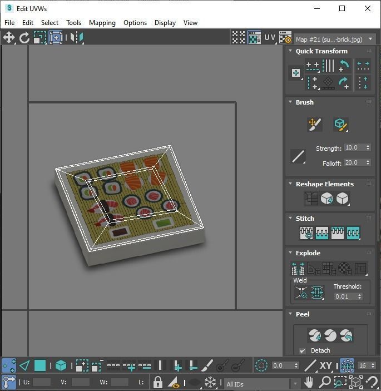Click the Quick Peel icon
The height and width of the screenshot is (391, 381).
click(x=315, y=335)
